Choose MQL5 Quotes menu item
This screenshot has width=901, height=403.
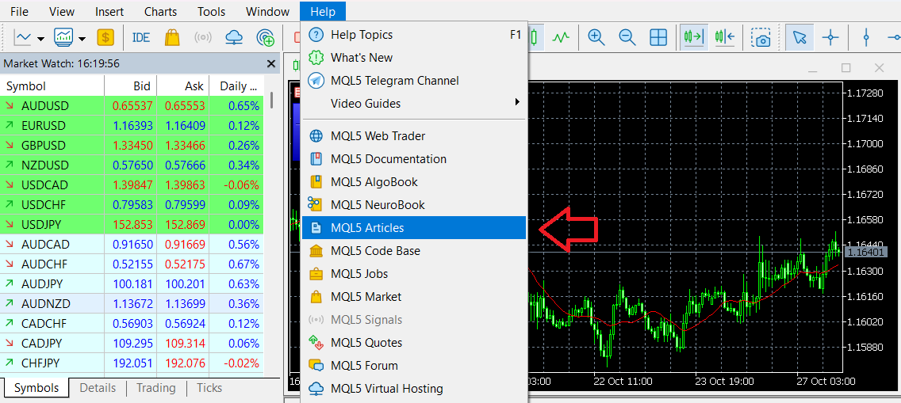[414, 343]
